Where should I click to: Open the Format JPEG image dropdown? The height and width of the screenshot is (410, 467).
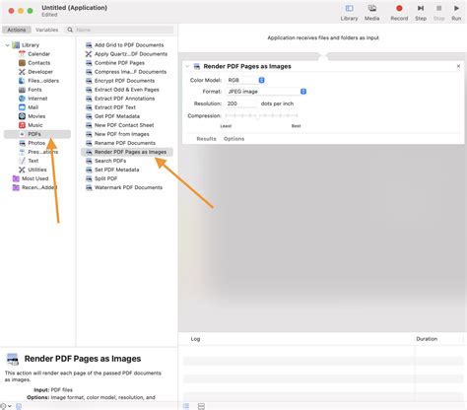point(266,92)
